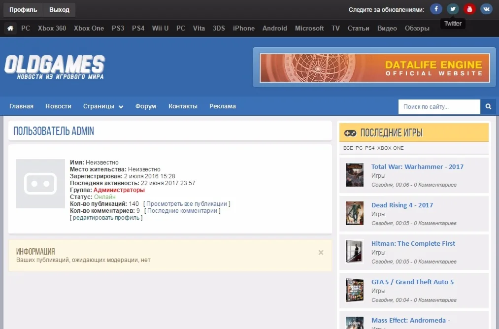Click the Facebook icon in header
Viewport: 499px width, 329px height.
point(436,9)
